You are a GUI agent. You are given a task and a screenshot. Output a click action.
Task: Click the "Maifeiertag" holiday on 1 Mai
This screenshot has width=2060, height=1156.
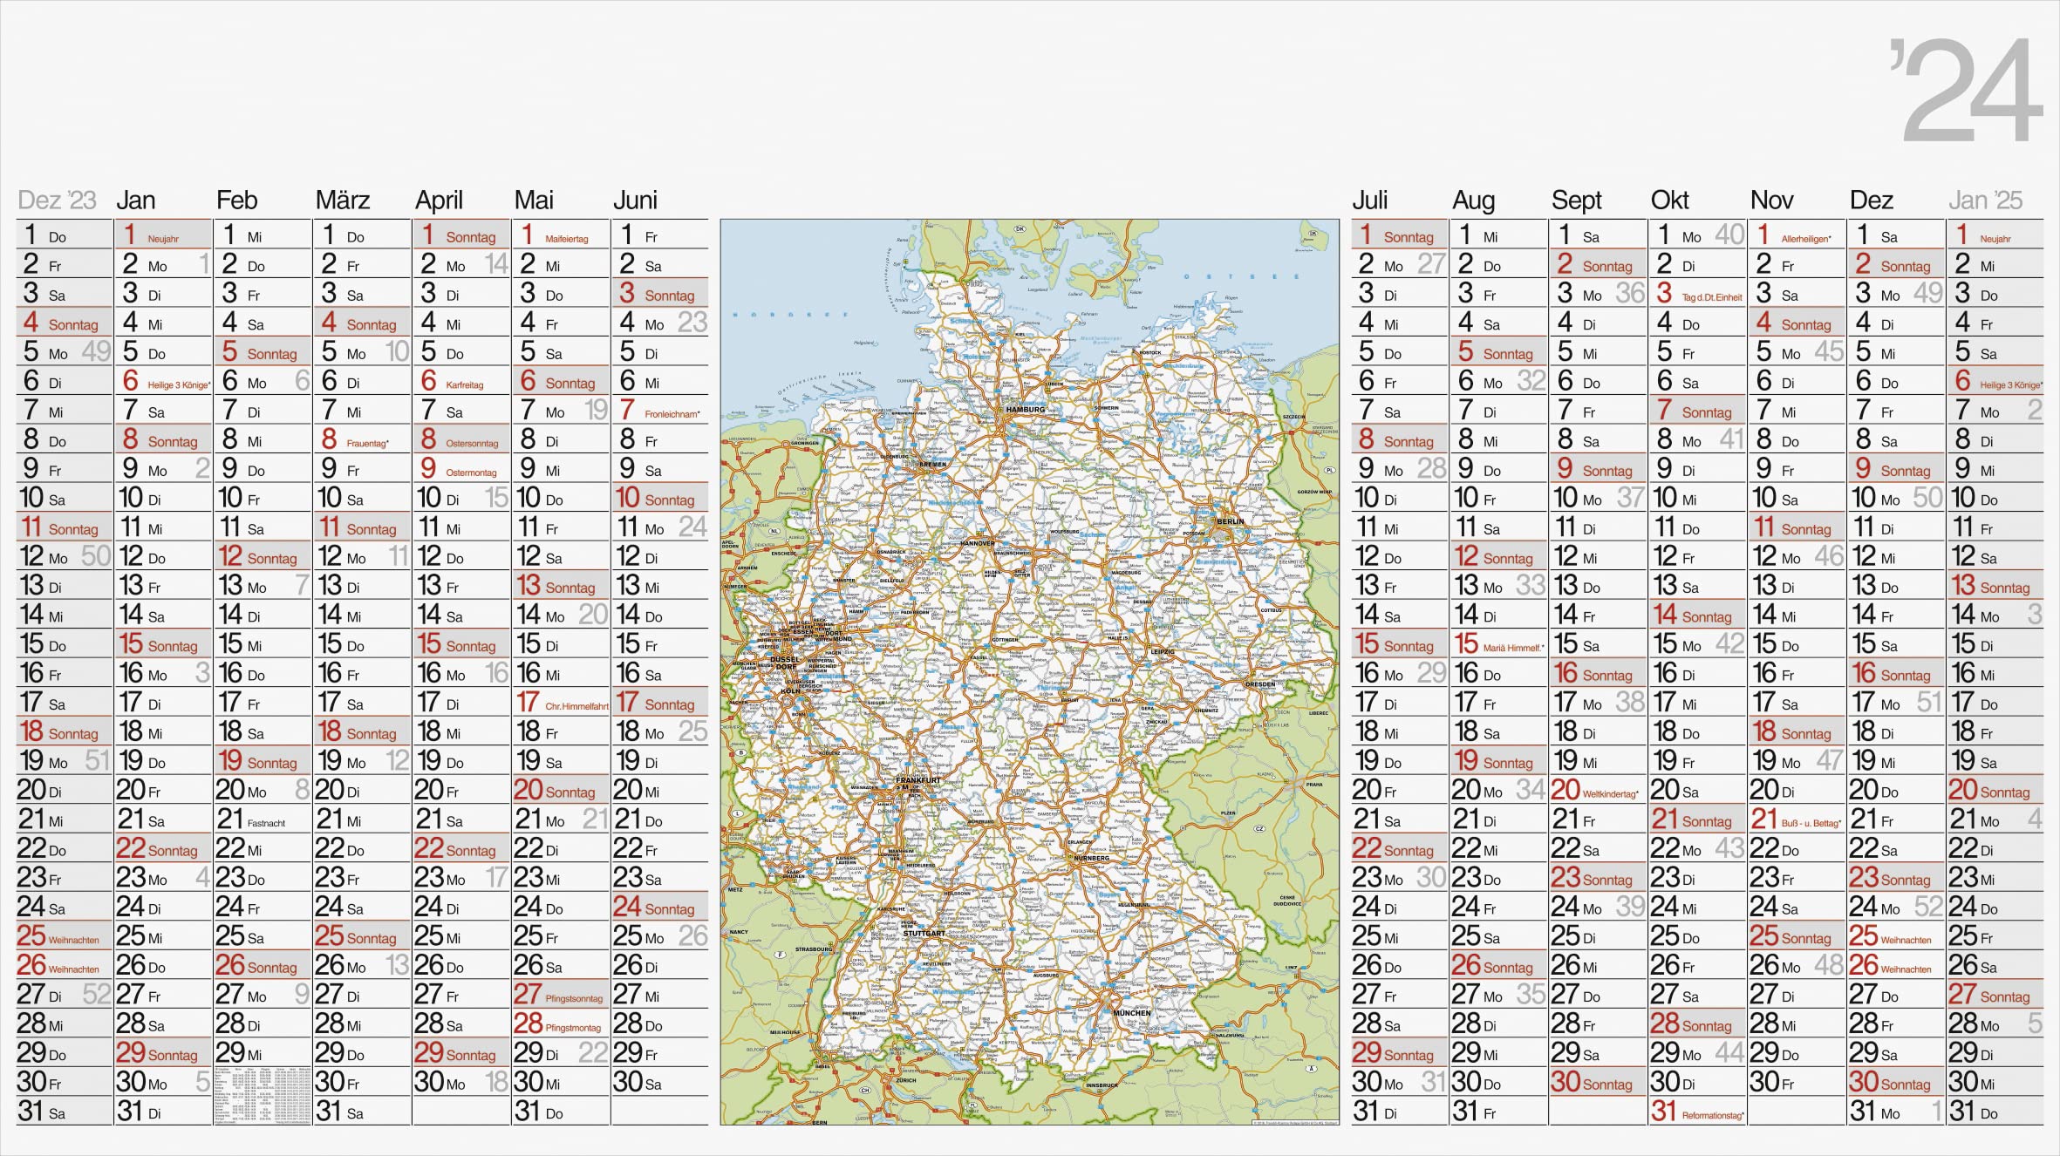click(567, 239)
